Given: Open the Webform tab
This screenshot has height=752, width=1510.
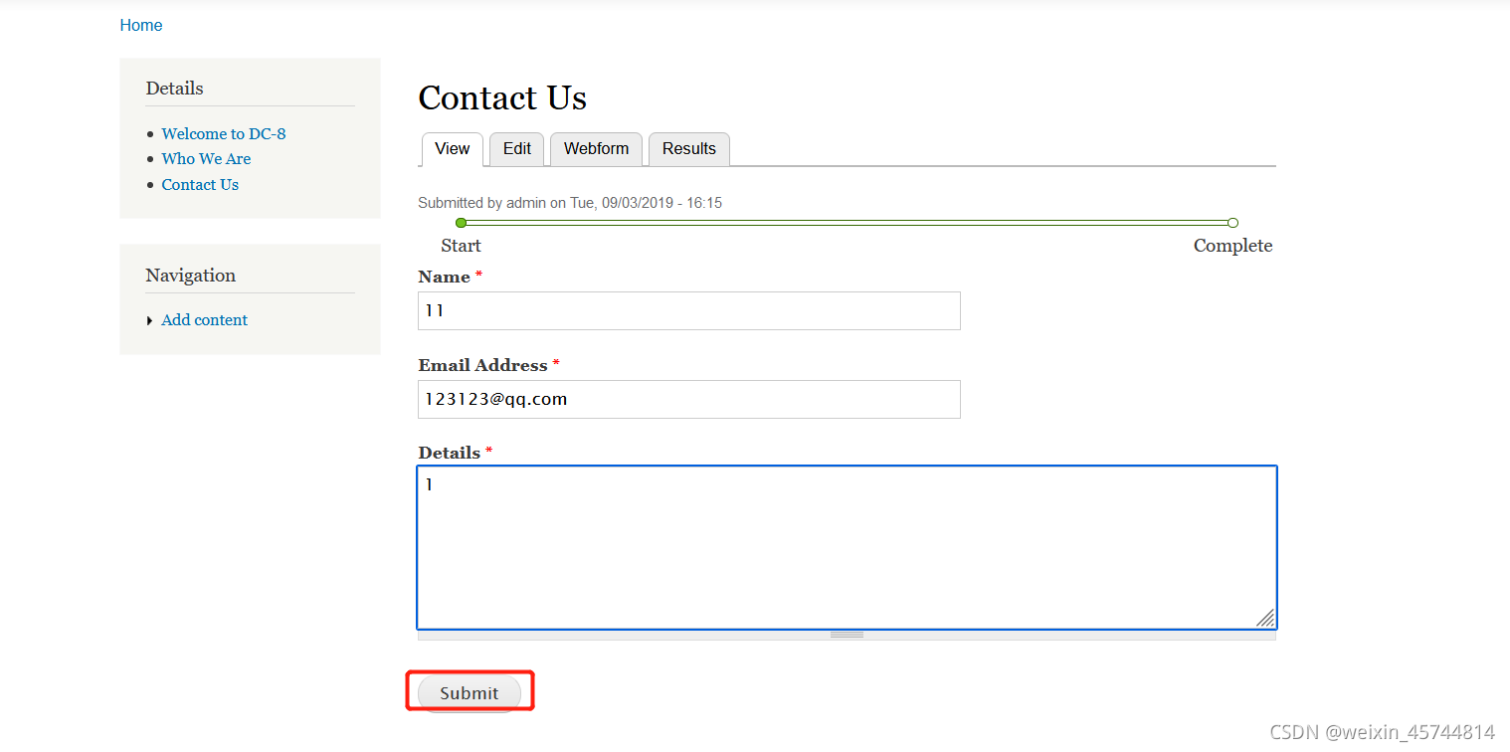Looking at the screenshot, I should [x=596, y=149].
